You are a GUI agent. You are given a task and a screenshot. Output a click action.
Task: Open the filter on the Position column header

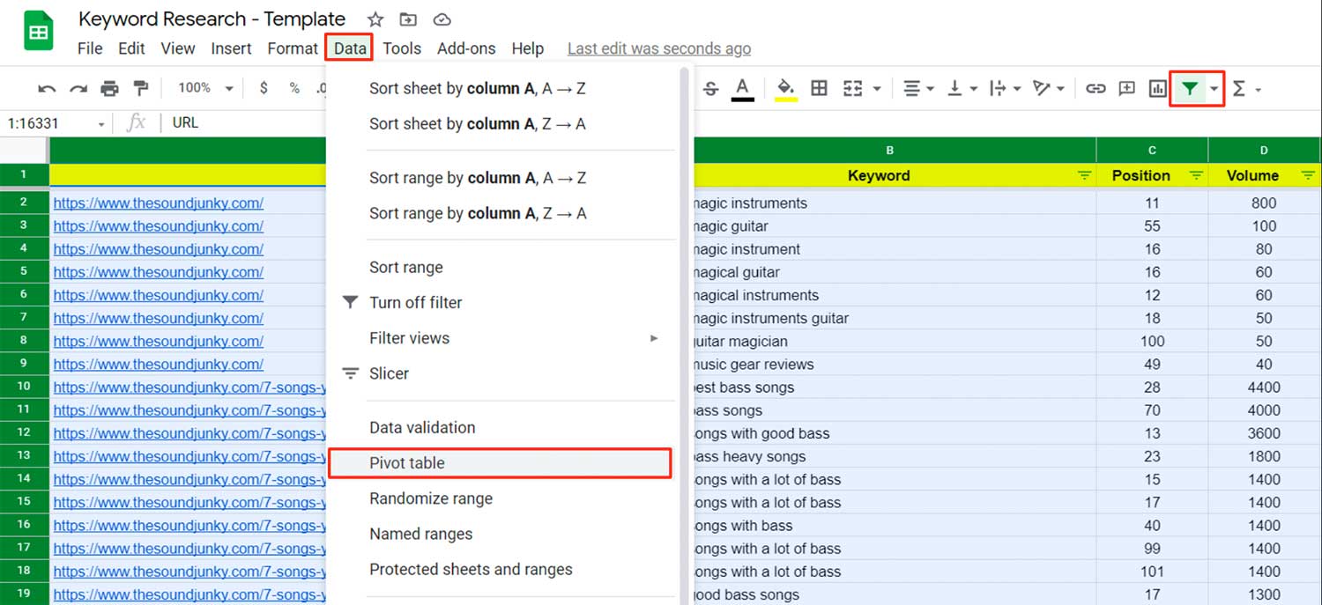(1196, 176)
